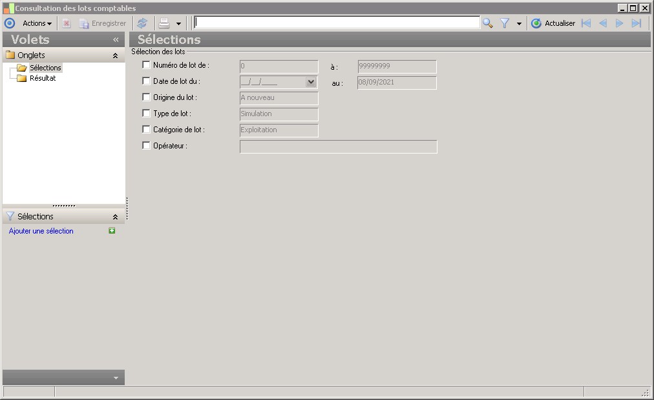Click the green plus add selection icon
The width and height of the screenshot is (654, 400).
tap(112, 230)
